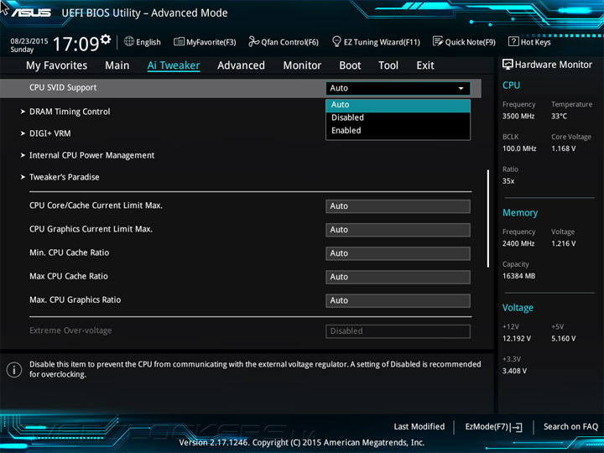
Task: Click the settings list vertical scrollbar
Action: click(488, 218)
